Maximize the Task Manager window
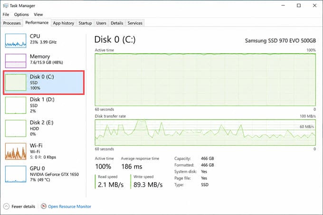Screen dimensions: 323x215 [x=299, y=6]
